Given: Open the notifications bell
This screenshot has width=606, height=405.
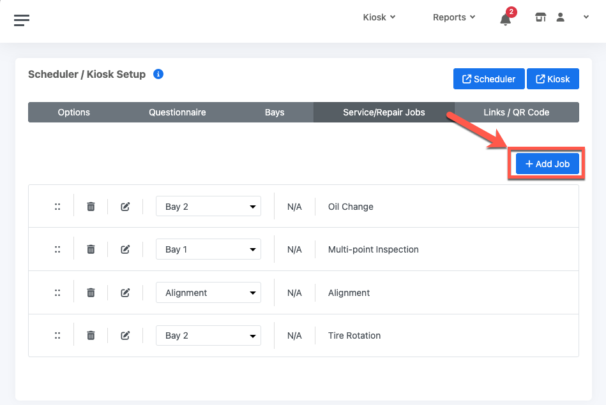Looking at the screenshot, I should [506, 18].
